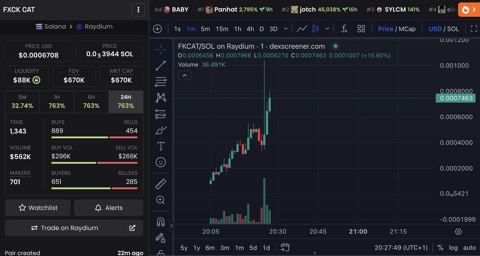
Task: Toggle the lock drawing mode pencil icon
Action: [x=161, y=238]
